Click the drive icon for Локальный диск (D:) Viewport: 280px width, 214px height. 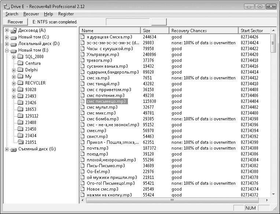(x=14, y=44)
